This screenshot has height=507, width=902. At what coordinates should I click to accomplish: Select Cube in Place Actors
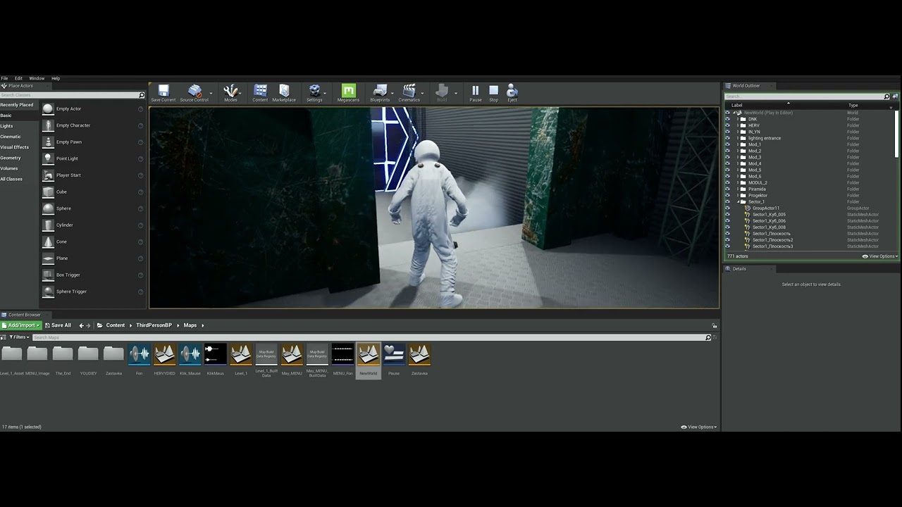point(93,192)
